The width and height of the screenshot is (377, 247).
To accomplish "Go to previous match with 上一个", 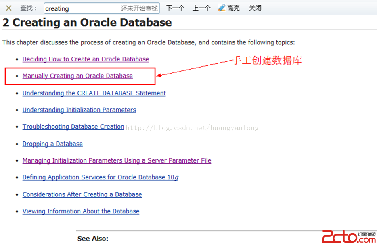I will click(201, 8).
